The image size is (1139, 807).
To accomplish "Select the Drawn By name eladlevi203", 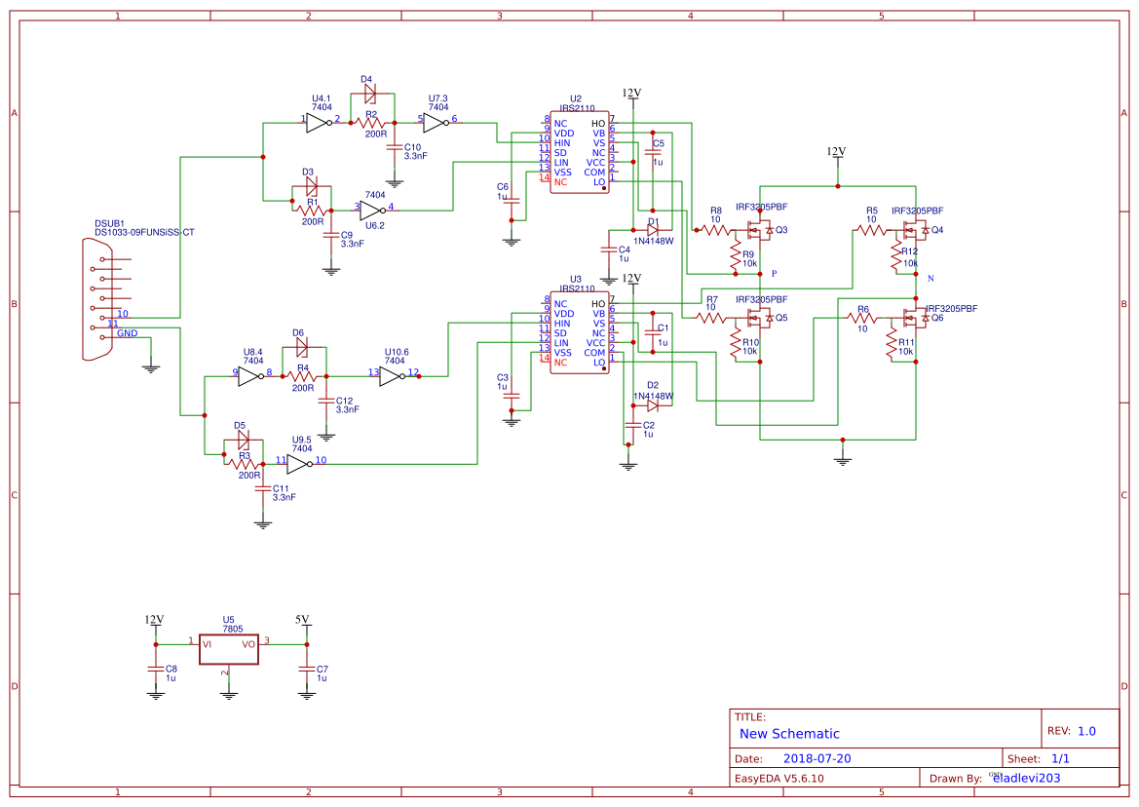I will point(1026,778).
